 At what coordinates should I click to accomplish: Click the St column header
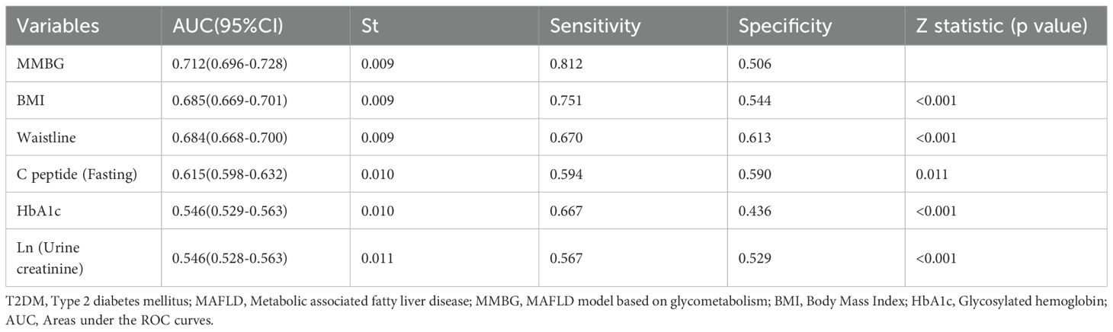(x=370, y=26)
